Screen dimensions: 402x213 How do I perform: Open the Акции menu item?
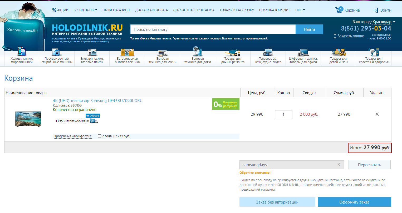pyautogui.click(x=60, y=10)
